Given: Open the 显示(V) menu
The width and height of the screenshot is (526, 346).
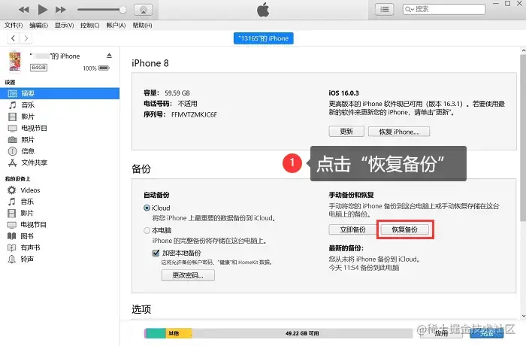Looking at the screenshot, I should [64, 26].
